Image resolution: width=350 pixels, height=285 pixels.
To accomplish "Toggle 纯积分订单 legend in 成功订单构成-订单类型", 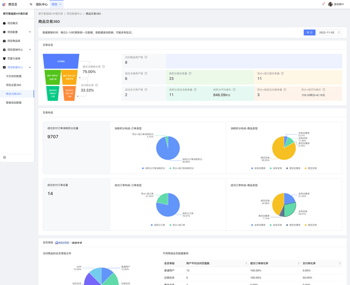I will tap(158, 225).
